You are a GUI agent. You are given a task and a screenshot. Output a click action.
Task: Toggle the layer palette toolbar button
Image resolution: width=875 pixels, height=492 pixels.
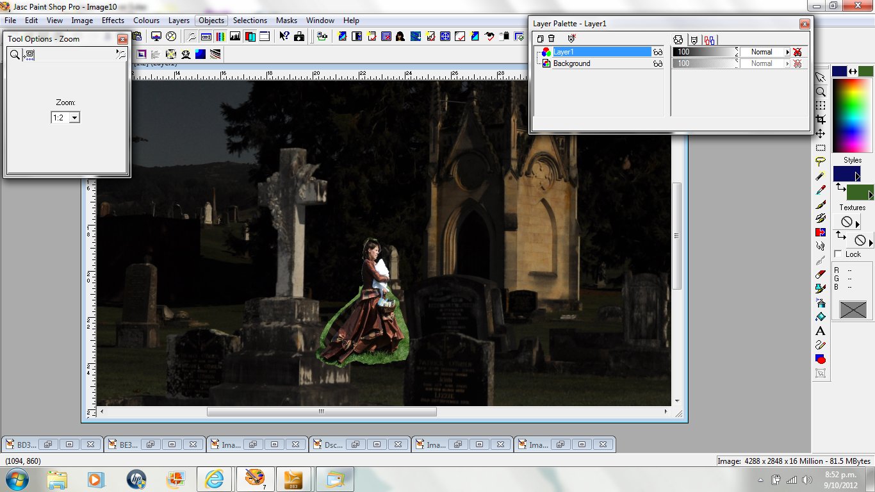250,37
